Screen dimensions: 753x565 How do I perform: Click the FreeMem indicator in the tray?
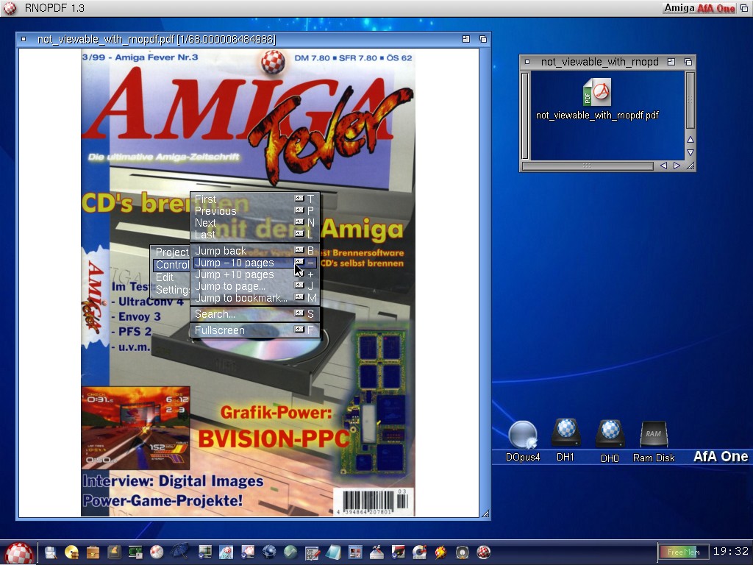[683, 552]
